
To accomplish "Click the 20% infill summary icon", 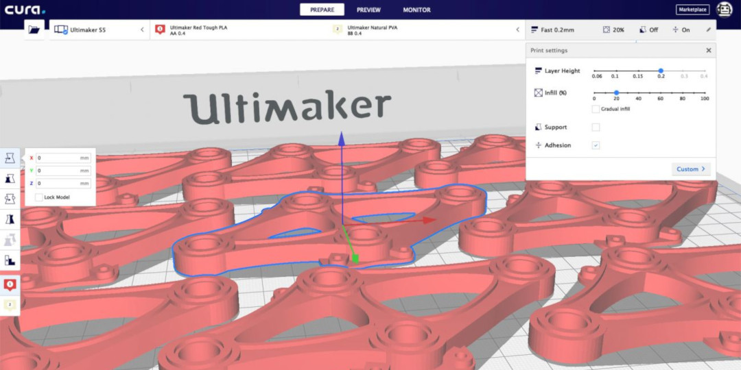I will tap(607, 29).
